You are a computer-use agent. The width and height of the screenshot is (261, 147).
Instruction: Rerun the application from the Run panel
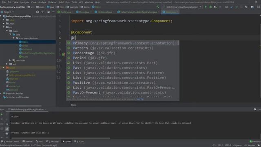click(x=2, y=114)
